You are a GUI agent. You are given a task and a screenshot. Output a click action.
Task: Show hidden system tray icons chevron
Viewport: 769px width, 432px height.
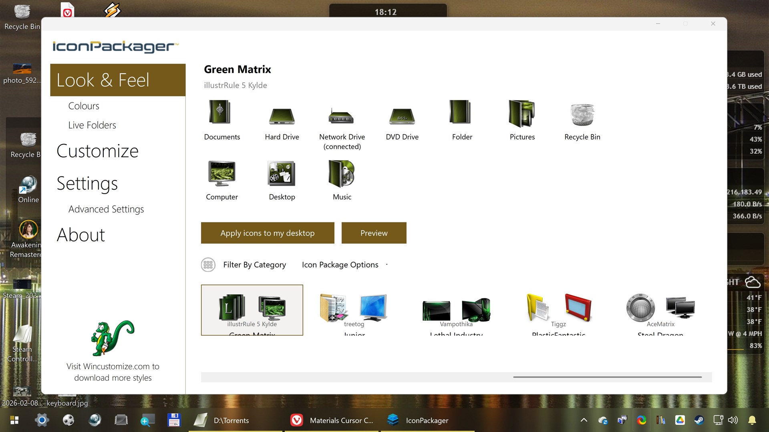pyautogui.click(x=584, y=420)
